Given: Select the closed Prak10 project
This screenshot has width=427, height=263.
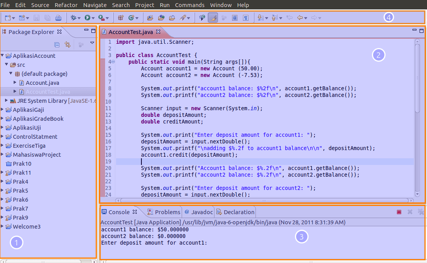Looking at the screenshot, I should (22, 163).
